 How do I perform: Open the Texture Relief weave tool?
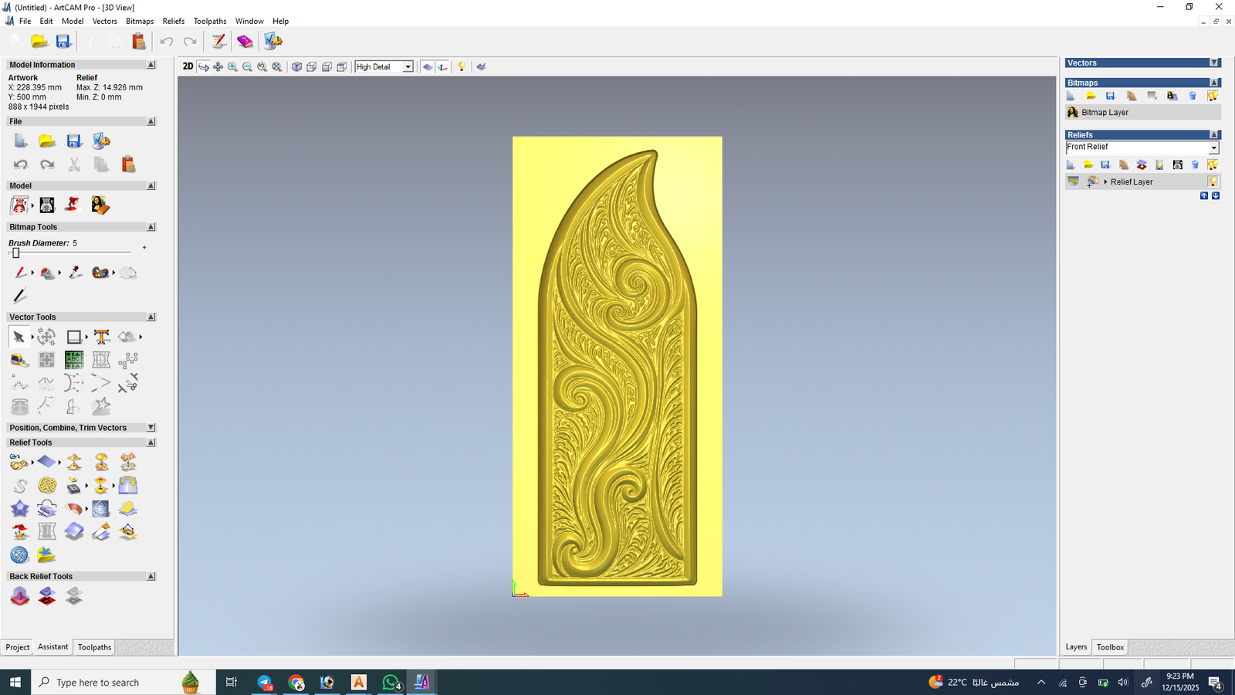[47, 486]
